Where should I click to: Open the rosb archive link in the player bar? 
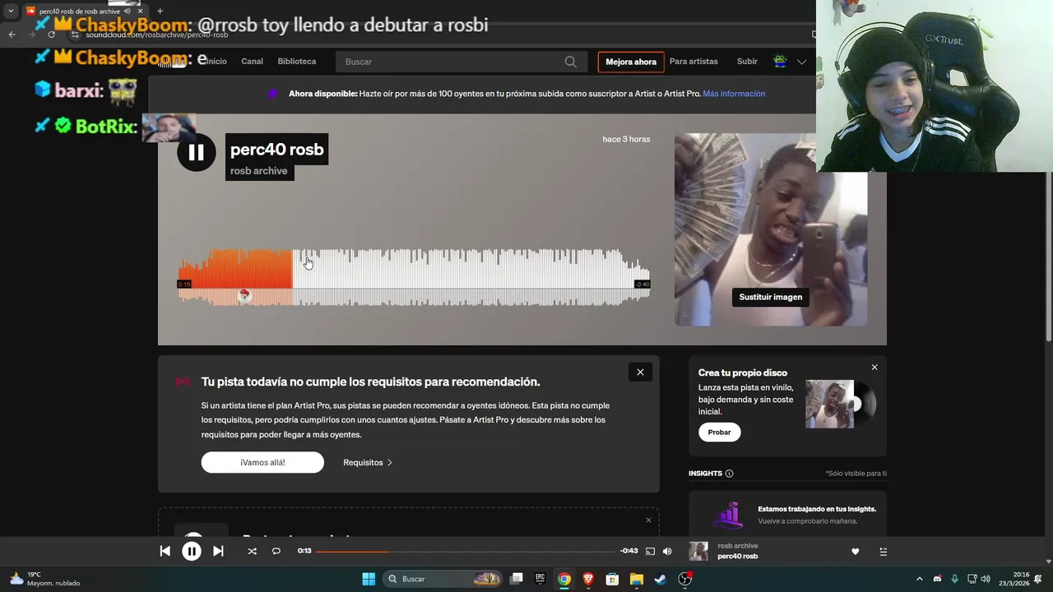[738, 546]
